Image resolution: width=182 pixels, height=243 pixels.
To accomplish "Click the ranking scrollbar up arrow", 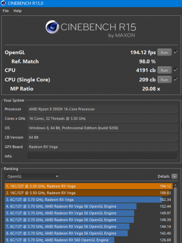I will (176, 185).
